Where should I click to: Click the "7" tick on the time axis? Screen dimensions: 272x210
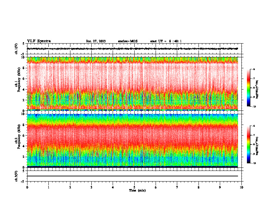pyautogui.click(x=177, y=187)
